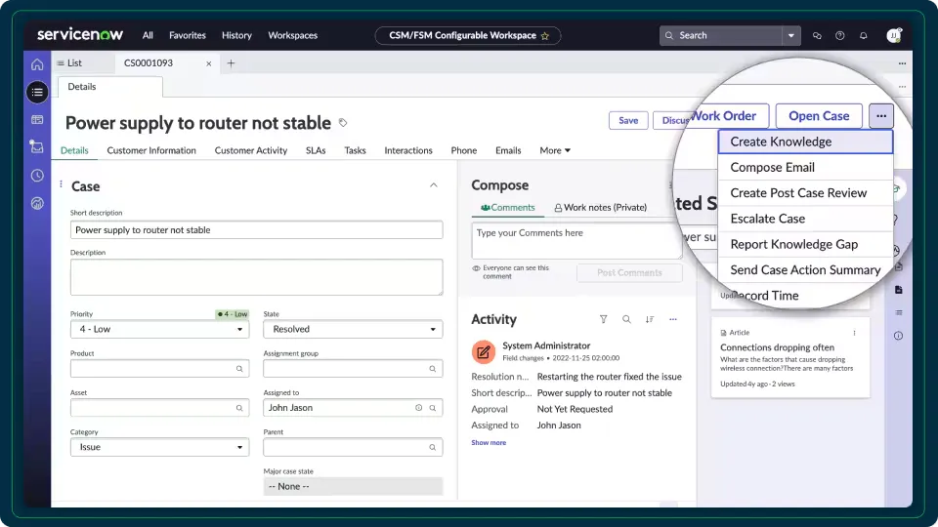This screenshot has height=527, width=938.
Task: Open the help question mark icon
Action: point(840,36)
